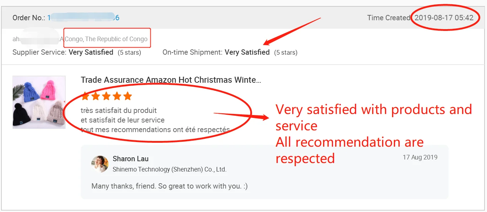Click the knitted beanie hats product thumbnail

[39, 102]
